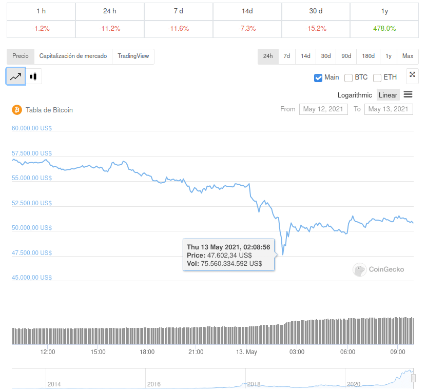Viewport: 426px width, 391px height.
Task: Click the orange Bitcoin logo icon
Action: coord(16,110)
